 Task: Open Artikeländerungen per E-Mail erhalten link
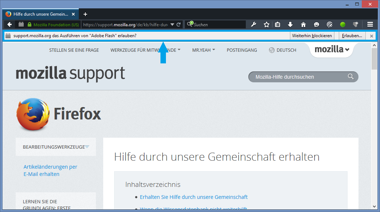click(x=50, y=170)
